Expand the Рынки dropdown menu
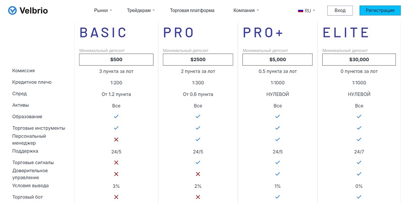404x203 pixels. click(103, 11)
